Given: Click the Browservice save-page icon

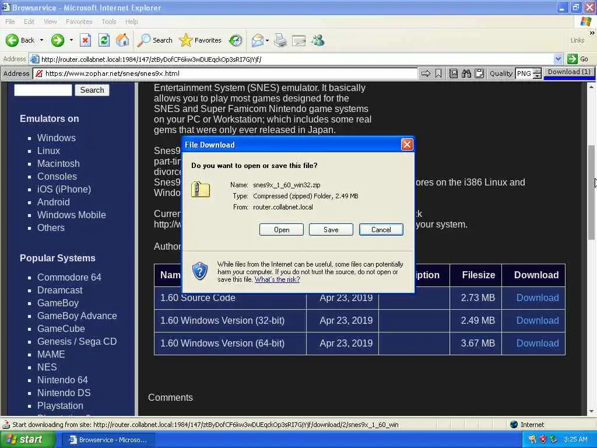Looking at the screenshot, I should [453, 73].
